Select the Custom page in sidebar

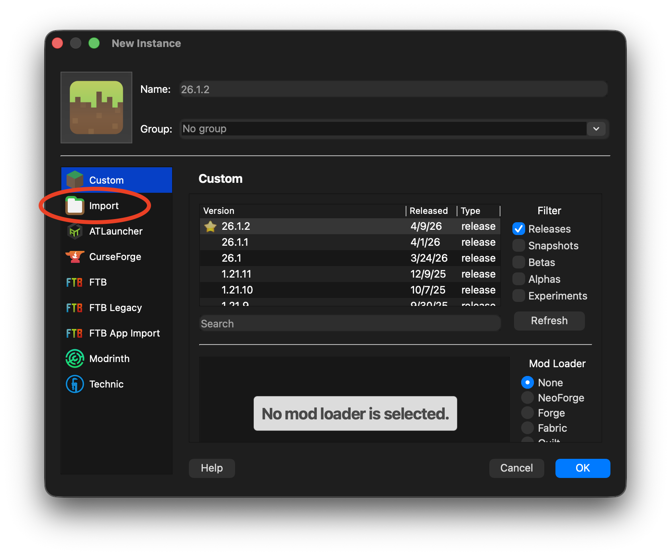tap(107, 180)
